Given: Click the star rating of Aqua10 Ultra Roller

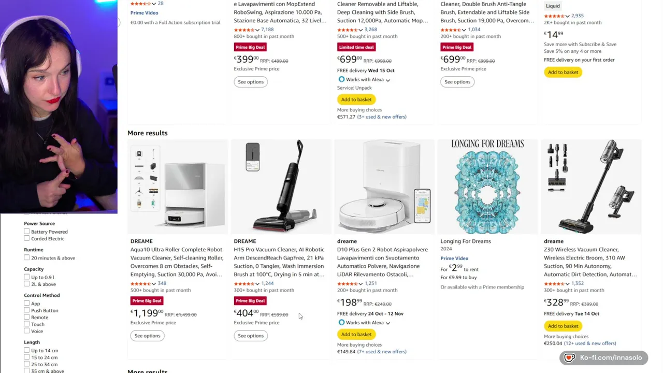Looking at the screenshot, I should point(140,283).
